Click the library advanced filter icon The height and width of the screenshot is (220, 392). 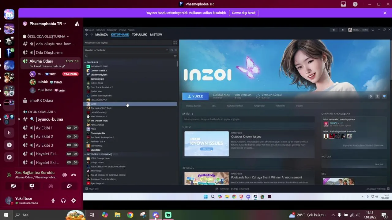click(x=175, y=56)
